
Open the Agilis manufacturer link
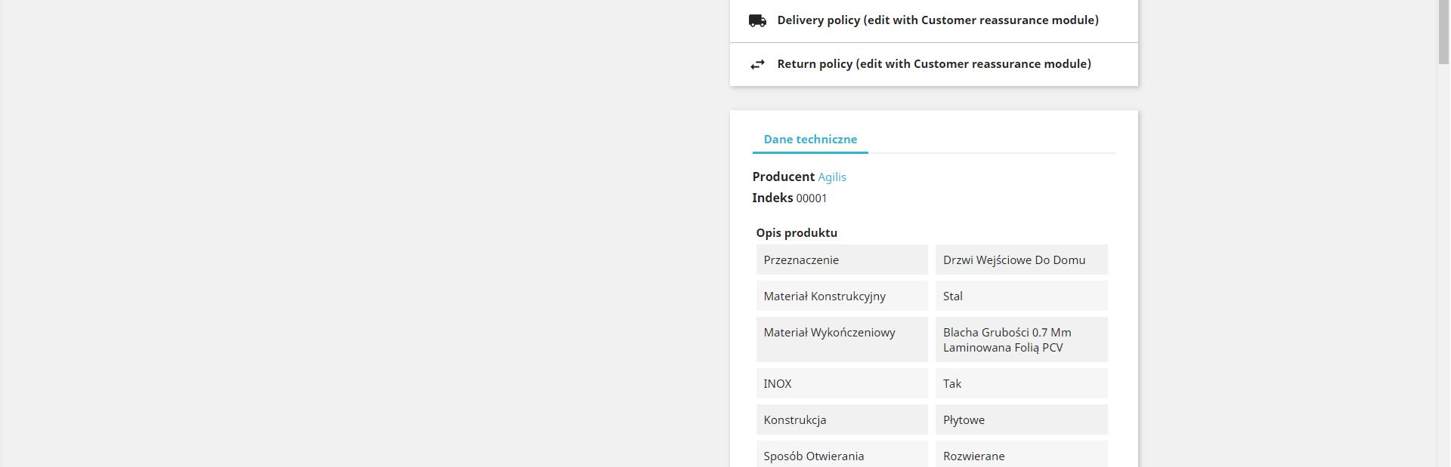pyautogui.click(x=832, y=177)
